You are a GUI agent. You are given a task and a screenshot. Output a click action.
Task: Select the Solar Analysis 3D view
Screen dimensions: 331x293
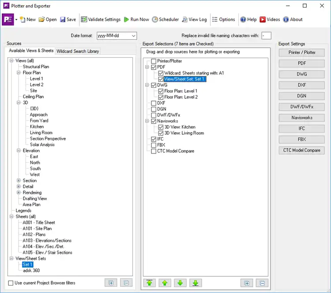tap(42, 145)
